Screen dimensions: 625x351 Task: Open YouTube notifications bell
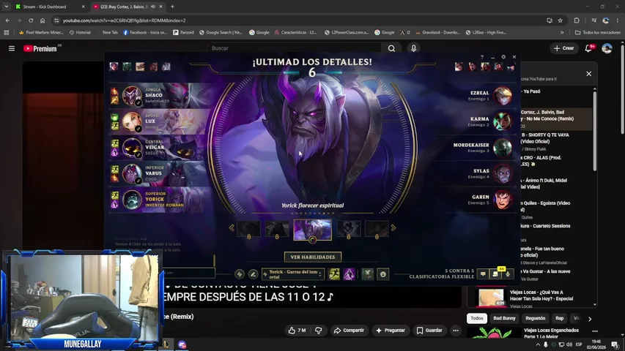coord(588,48)
